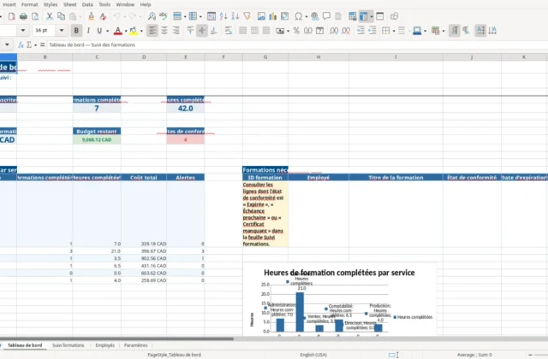Open the Borders dropdown arrow

pyautogui.click(x=394, y=31)
